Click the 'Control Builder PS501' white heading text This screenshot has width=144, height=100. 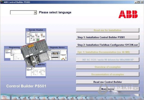[x=26, y=86]
